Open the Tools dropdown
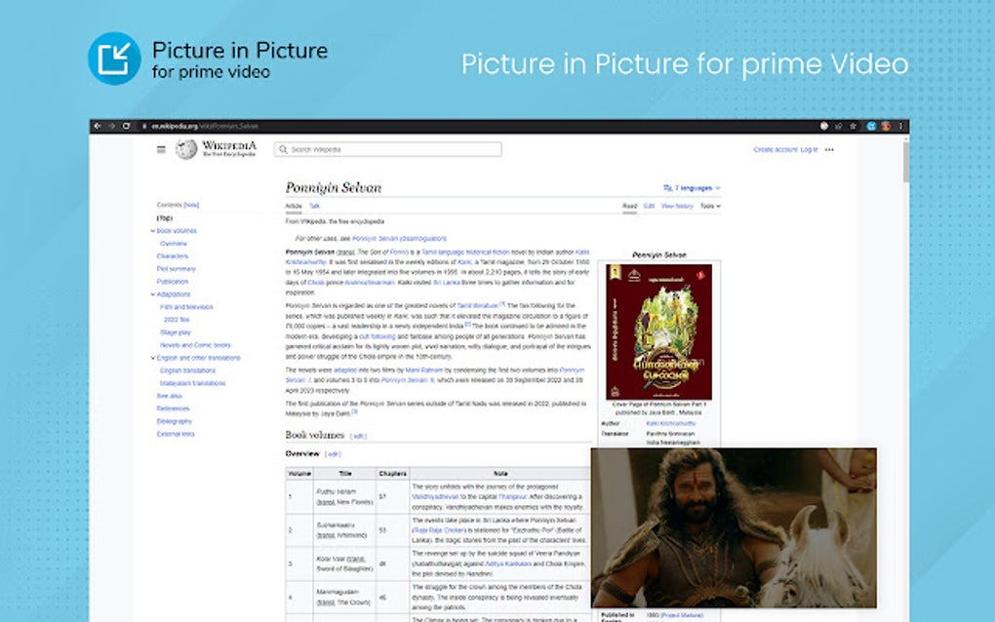This screenshot has width=995, height=622. point(707,206)
